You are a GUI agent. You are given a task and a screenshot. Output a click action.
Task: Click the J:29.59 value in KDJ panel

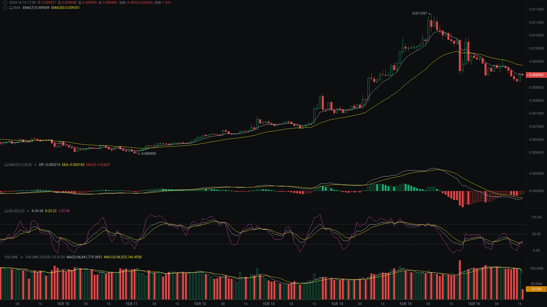click(63, 211)
